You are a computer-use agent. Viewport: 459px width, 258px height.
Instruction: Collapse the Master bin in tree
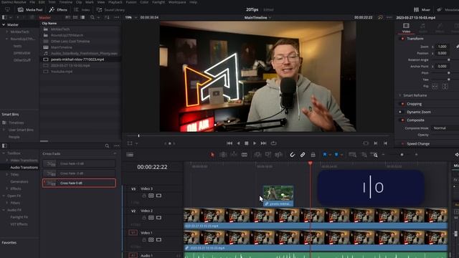pyautogui.click(x=4, y=24)
